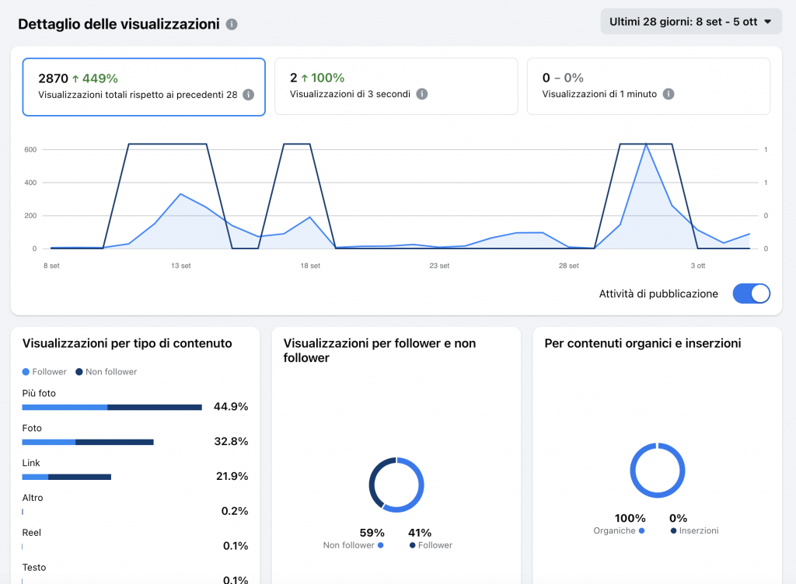The image size is (796, 584).
Task: Click info icon for Visualizzazioni di 3 secondi
Action: [x=421, y=94]
